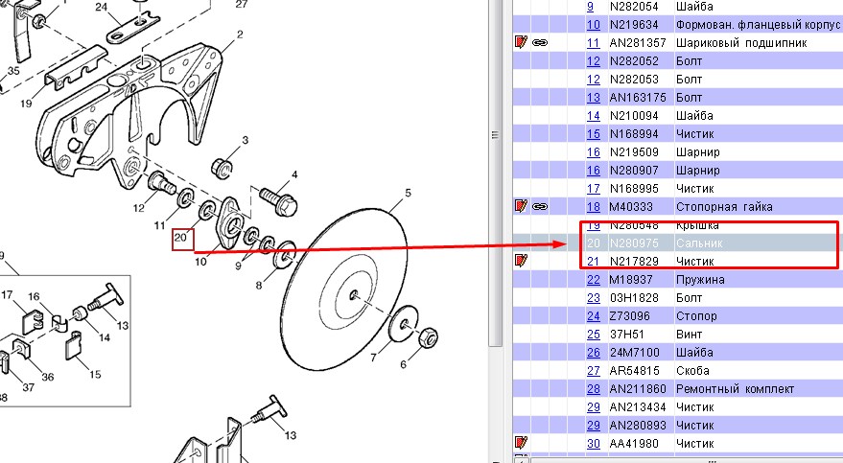Open red note icon beside M40333 row

click(521, 206)
